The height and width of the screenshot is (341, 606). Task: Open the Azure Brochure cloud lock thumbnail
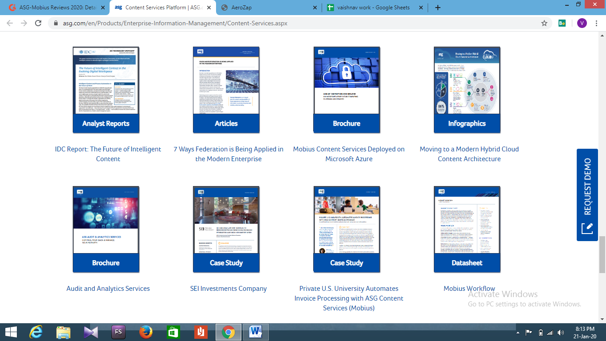coord(346,90)
